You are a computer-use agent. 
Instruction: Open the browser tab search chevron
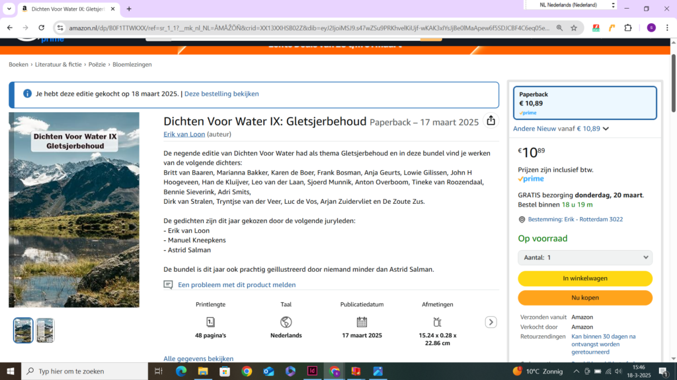[x=9, y=9]
